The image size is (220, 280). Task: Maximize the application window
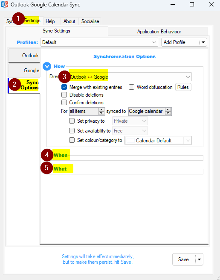(192, 4)
